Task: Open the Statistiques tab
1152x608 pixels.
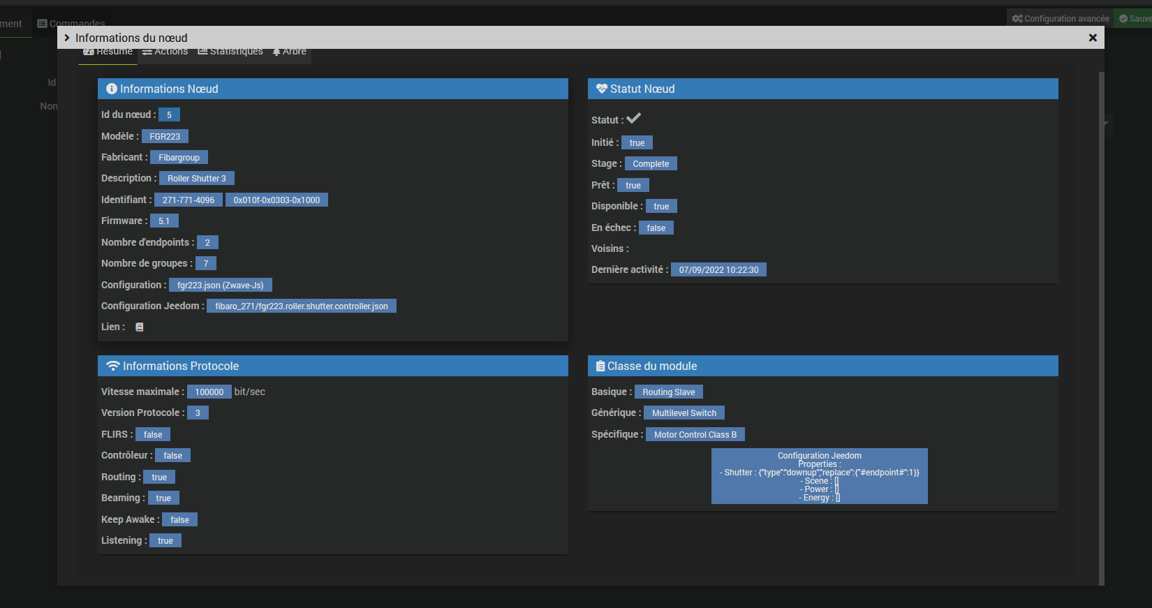Action: 230,52
